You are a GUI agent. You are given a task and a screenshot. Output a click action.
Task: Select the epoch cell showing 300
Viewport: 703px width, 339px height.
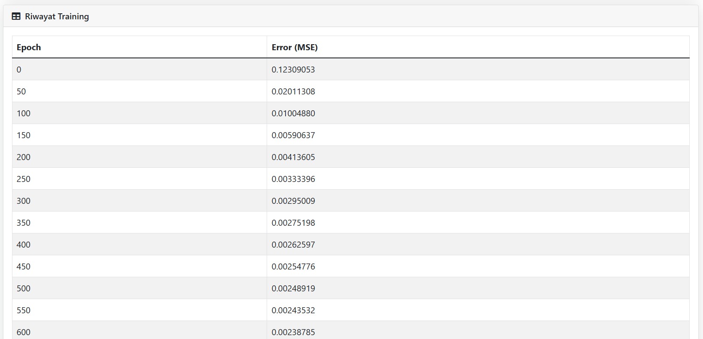140,201
